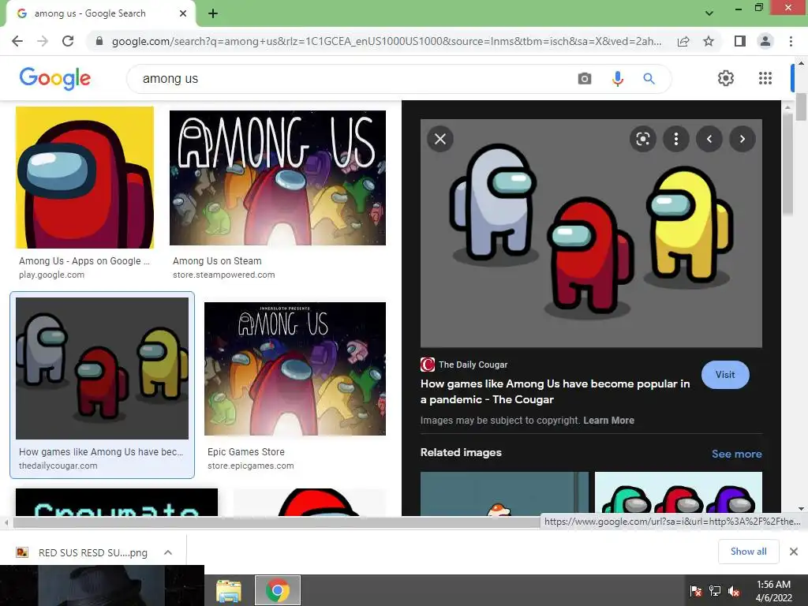Image resolution: width=808 pixels, height=606 pixels.
Task: Open large preview of three crewmates
Action: (x=591, y=234)
